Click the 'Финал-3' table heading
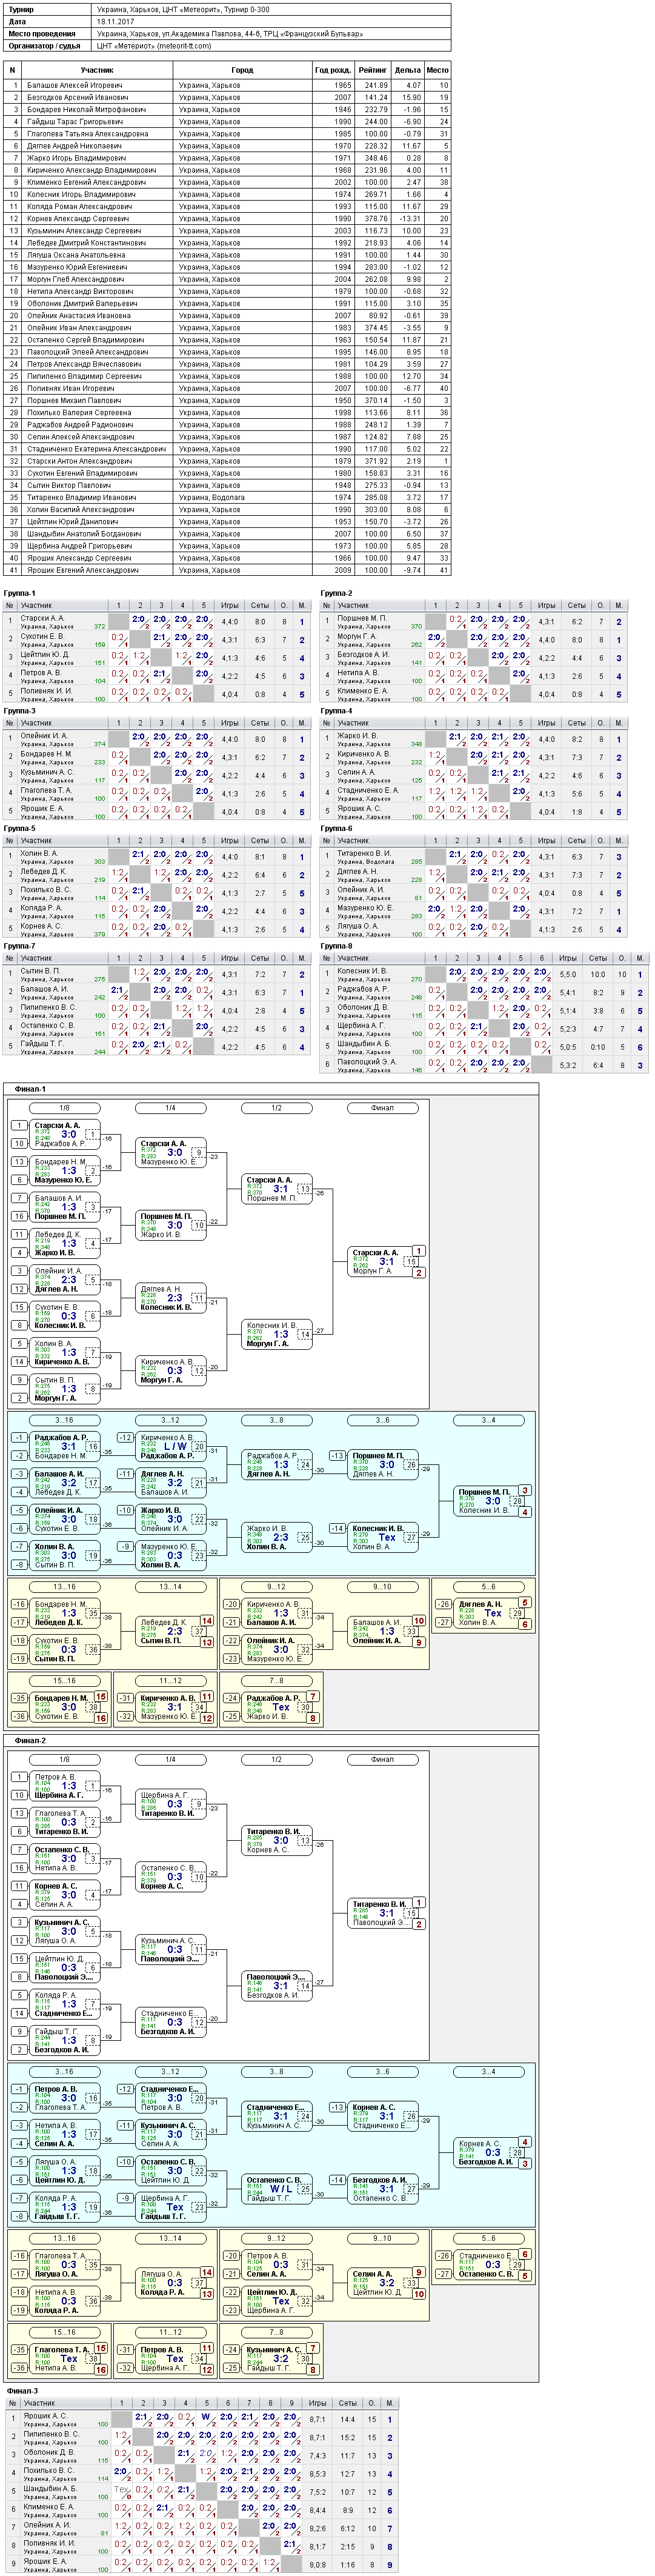Image resolution: width=655 pixels, height=2576 pixels. [x=22, y=2391]
